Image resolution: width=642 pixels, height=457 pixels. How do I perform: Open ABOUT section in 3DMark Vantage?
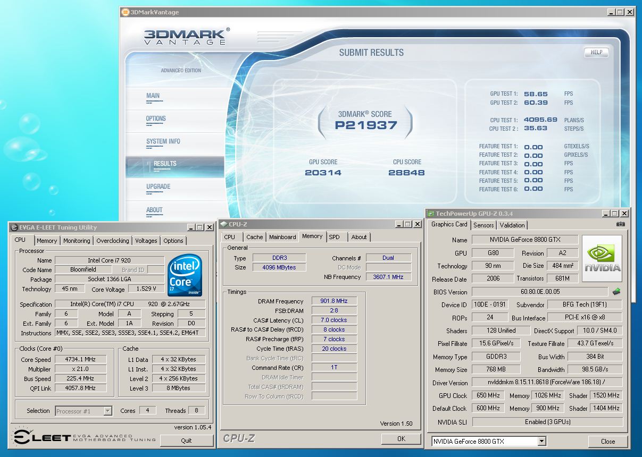point(155,210)
